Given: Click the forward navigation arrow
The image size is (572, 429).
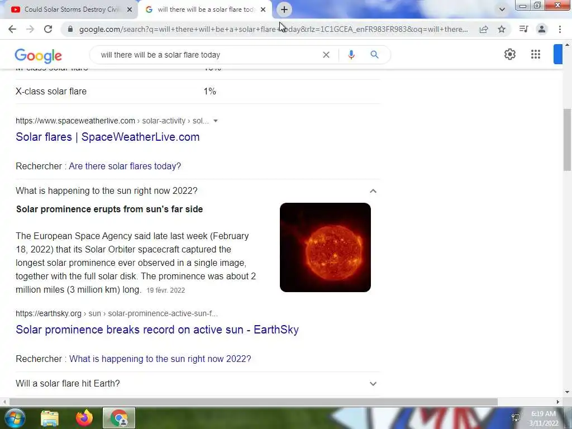Looking at the screenshot, I should point(30,29).
